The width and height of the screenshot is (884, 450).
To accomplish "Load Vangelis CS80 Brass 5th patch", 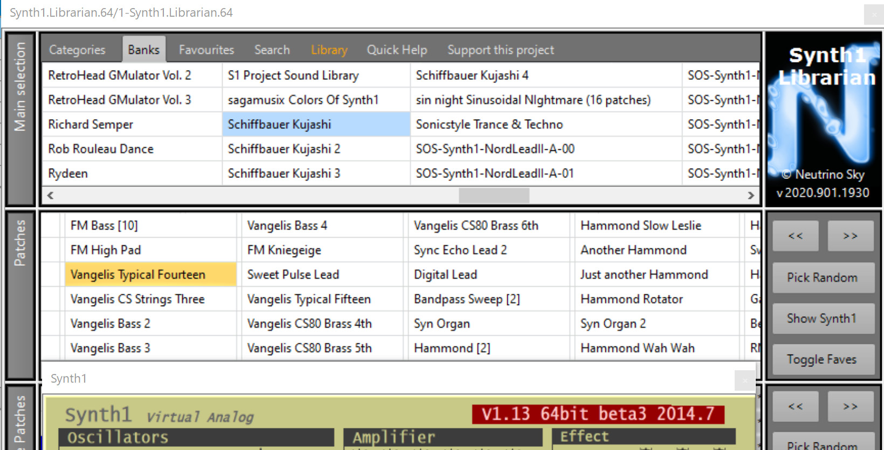I will point(322,349).
